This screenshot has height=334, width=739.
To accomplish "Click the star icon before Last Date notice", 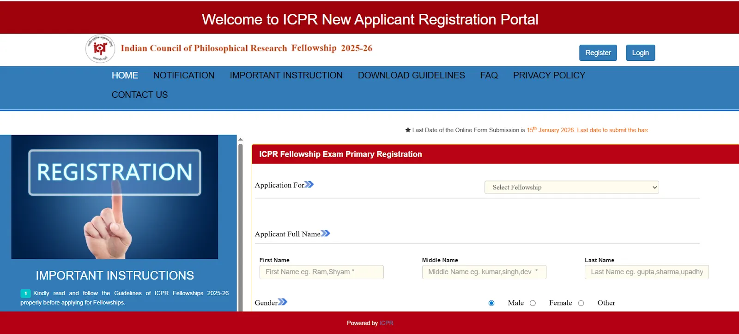I will [408, 130].
